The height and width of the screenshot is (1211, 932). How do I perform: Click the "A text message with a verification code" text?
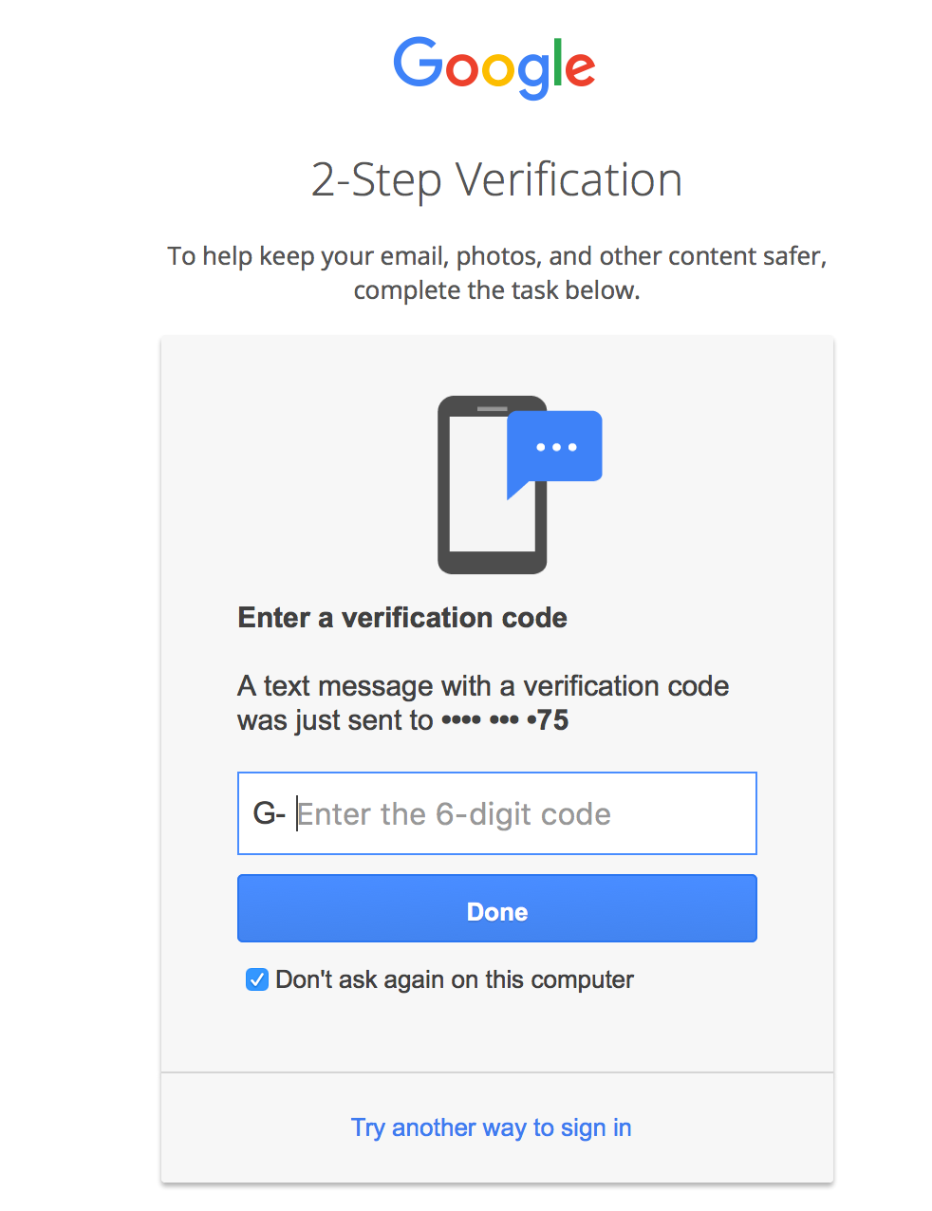point(483,686)
